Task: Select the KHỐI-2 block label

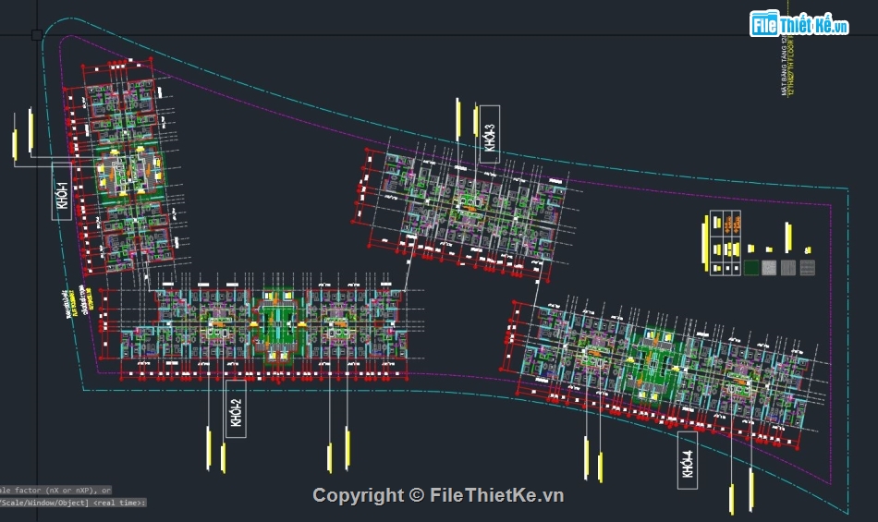Action: (x=236, y=409)
